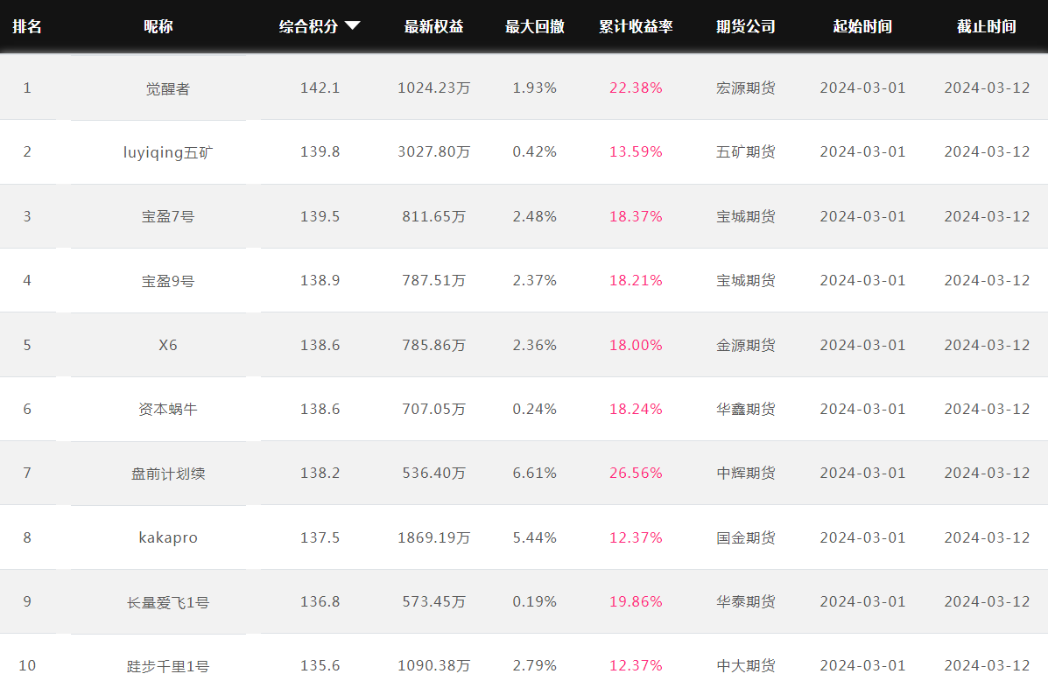The image size is (1048, 695).
Task: Click the 国金期货 company cell
Action: 746,537
